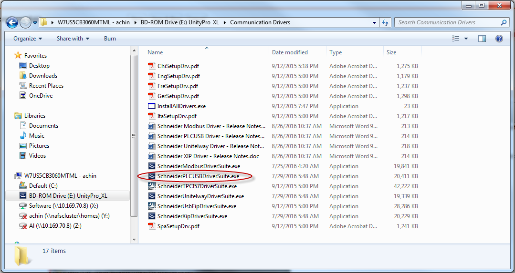Select the ItaSetupDrv.pdf PDF icon

click(x=151, y=116)
